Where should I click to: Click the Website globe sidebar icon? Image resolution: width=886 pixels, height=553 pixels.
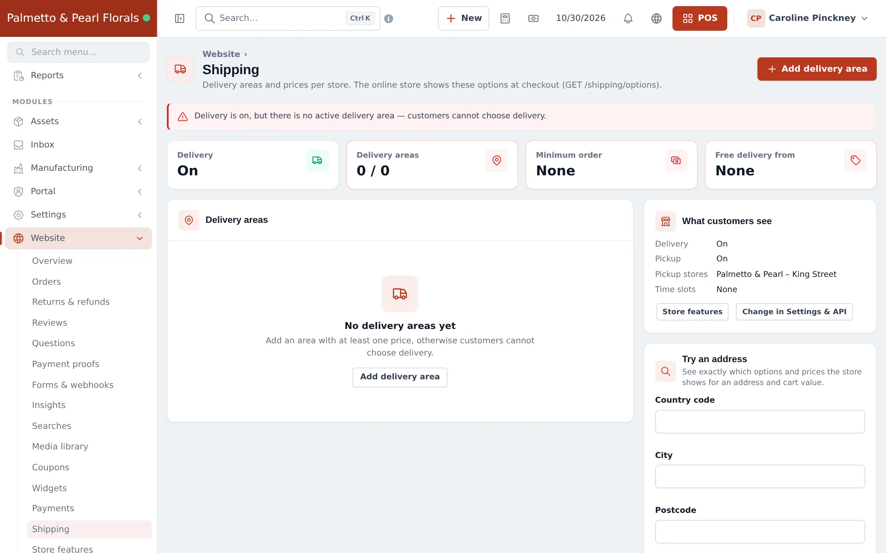(18, 238)
